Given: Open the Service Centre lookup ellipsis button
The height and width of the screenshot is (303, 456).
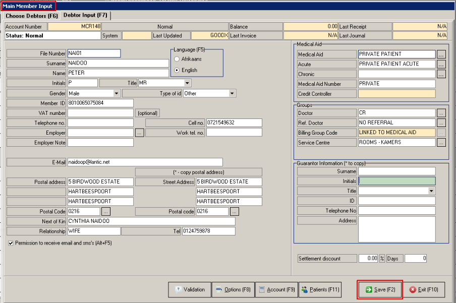Looking at the screenshot, I should click(441, 143).
